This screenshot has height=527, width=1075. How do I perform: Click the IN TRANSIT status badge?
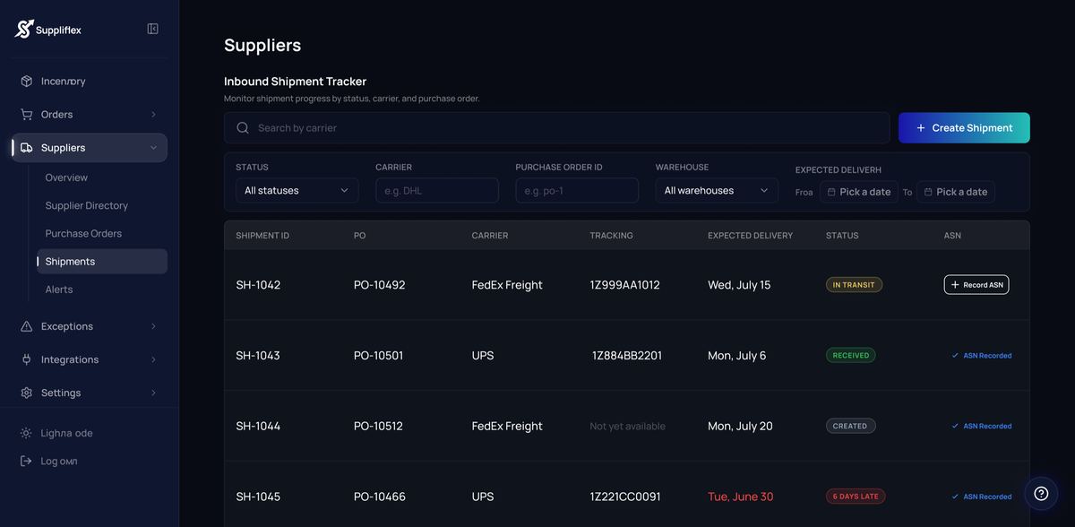tap(854, 285)
